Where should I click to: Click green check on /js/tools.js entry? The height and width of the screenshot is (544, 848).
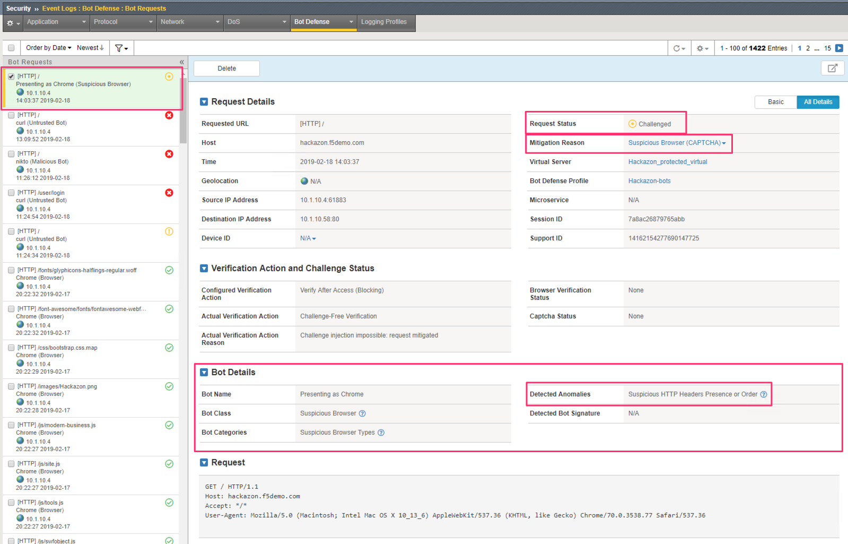pos(169,503)
